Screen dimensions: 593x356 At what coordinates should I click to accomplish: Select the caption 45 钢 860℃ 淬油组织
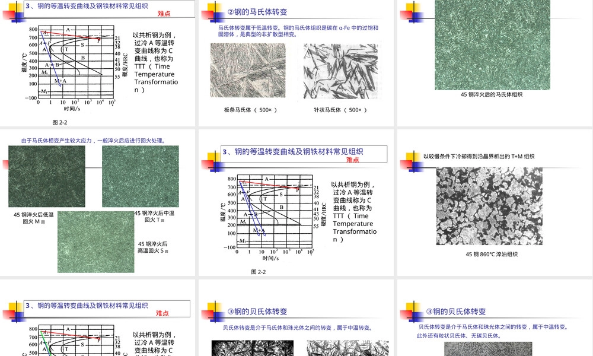[492, 255]
